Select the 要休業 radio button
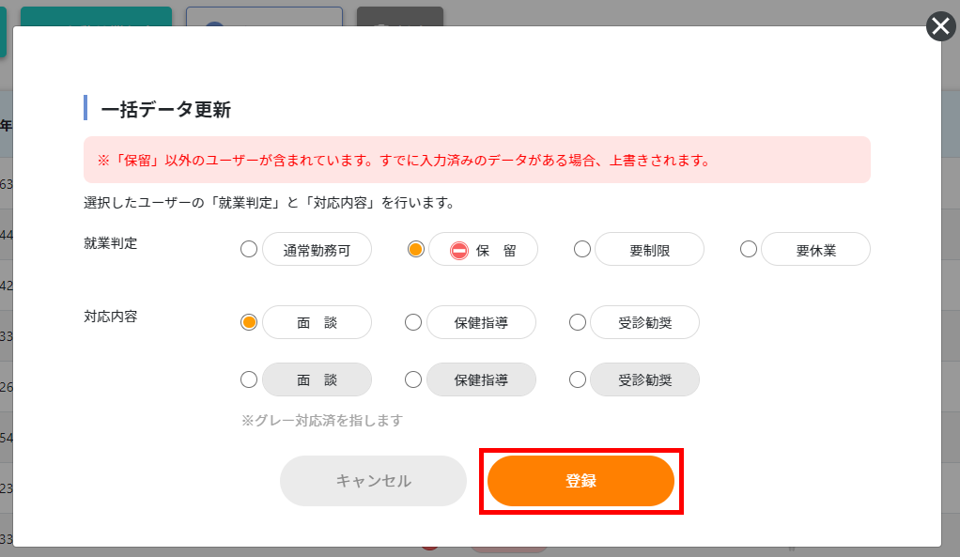The height and width of the screenshot is (557, 960). click(x=748, y=249)
